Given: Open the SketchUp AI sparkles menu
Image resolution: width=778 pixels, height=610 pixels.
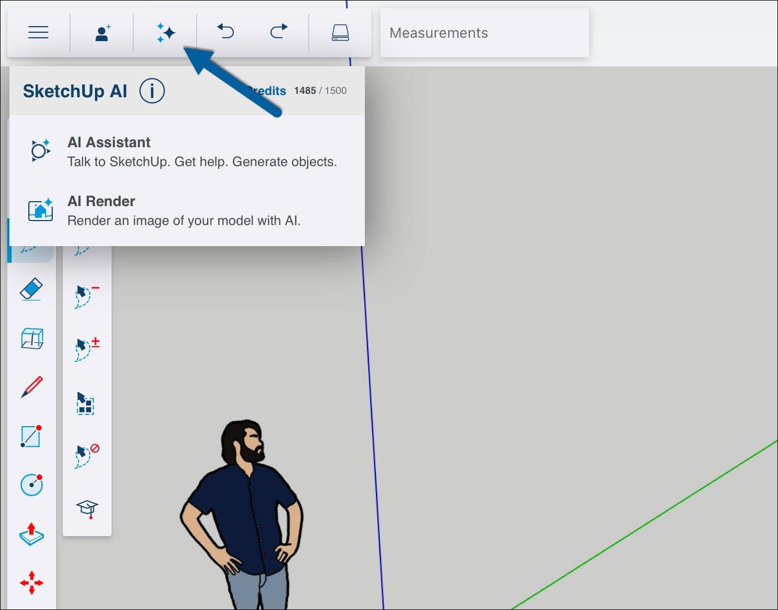Looking at the screenshot, I should tap(165, 32).
